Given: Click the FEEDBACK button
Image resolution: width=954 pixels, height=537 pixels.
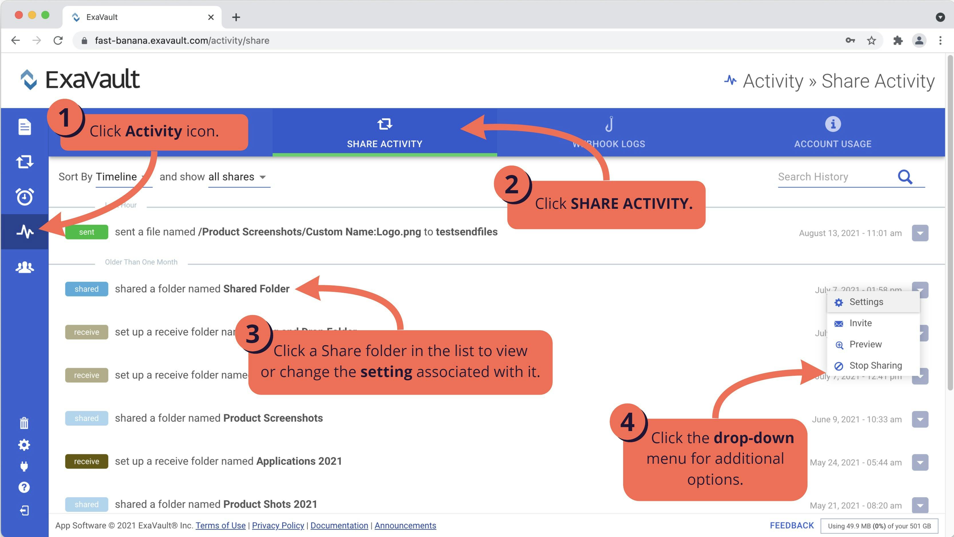Looking at the screenshot, I should (792, 526).
